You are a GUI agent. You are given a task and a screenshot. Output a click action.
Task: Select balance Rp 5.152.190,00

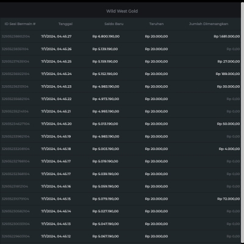105,74
